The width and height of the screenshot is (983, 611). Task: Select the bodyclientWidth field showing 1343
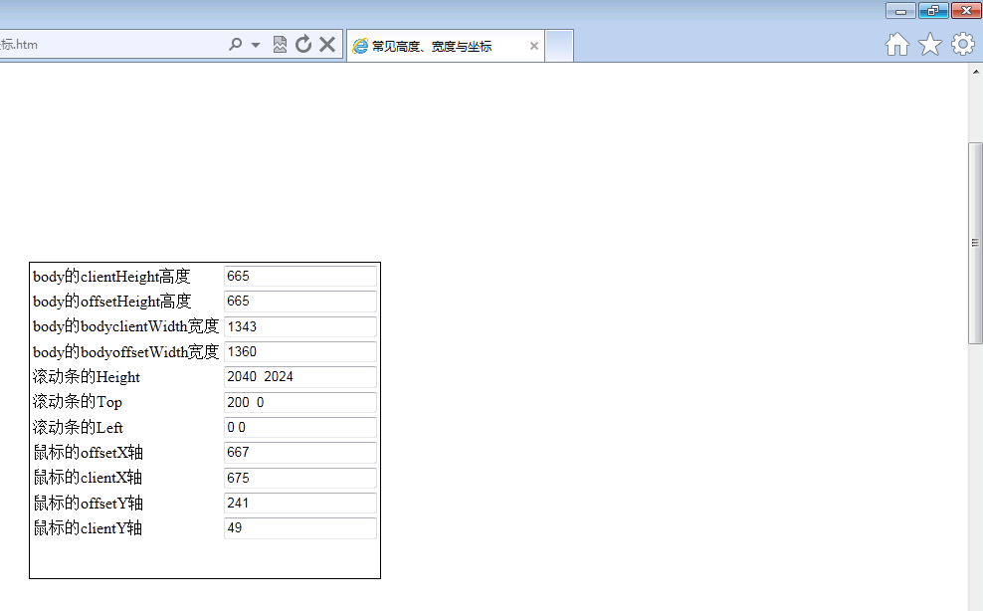(300, 326)
